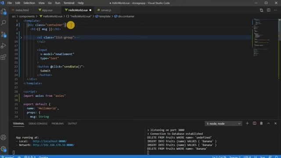Click the Vue language mode in status bar
281x158 pixels.
pyautogui.click(x=263, y=157)
